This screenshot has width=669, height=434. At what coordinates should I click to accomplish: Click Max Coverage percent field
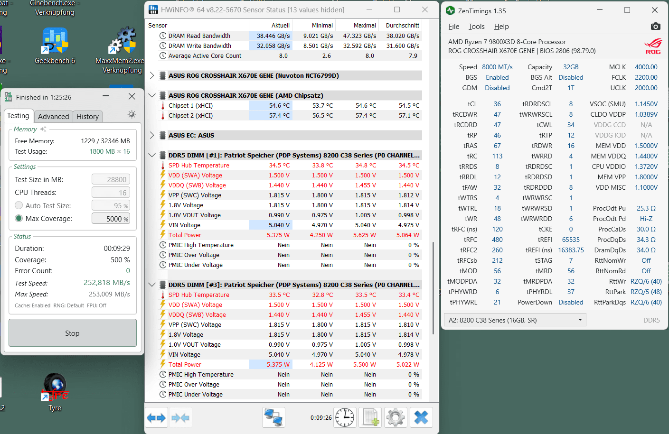click(x=111, y=219)
